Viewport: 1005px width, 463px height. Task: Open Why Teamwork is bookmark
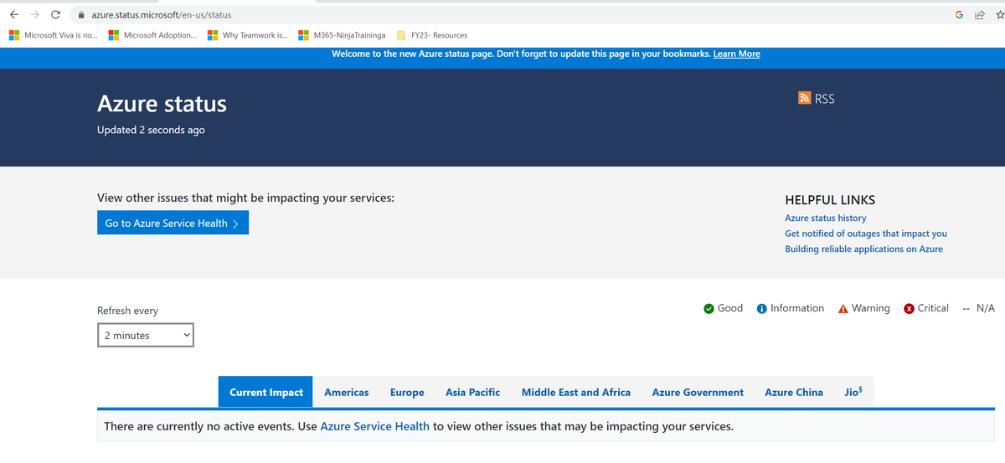tap(248, 35)
